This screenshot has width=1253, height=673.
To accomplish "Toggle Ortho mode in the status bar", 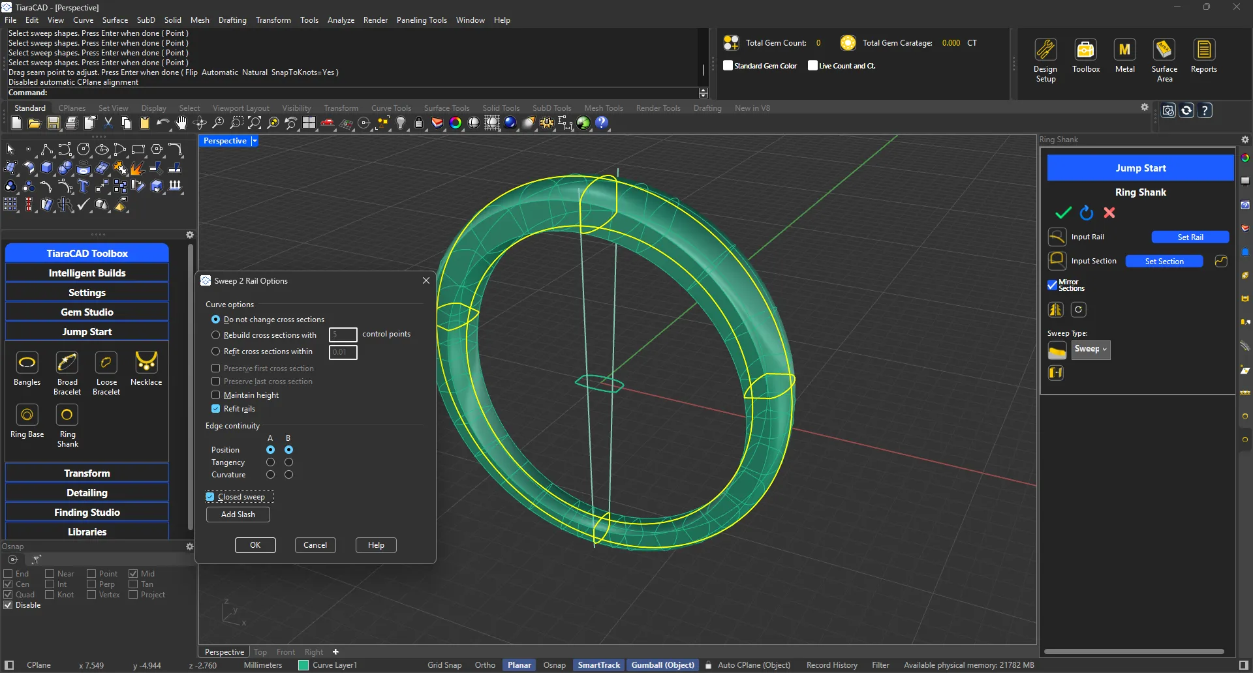I will [484, 665].
